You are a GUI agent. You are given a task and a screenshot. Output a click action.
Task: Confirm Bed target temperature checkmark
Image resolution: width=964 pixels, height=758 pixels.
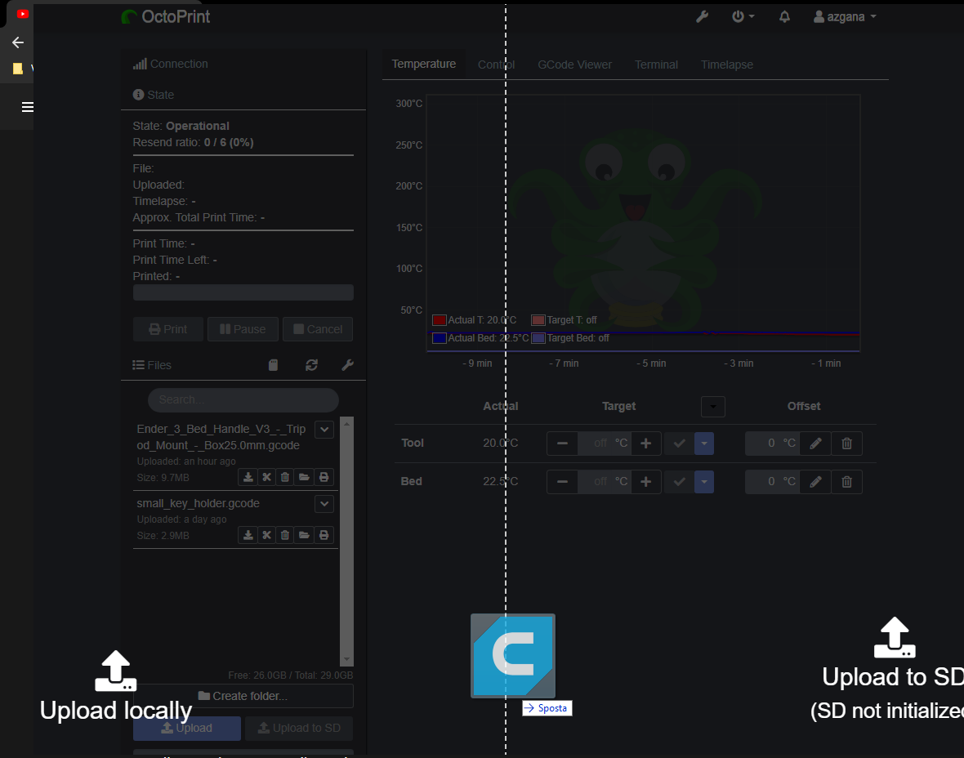coord(680,482)
